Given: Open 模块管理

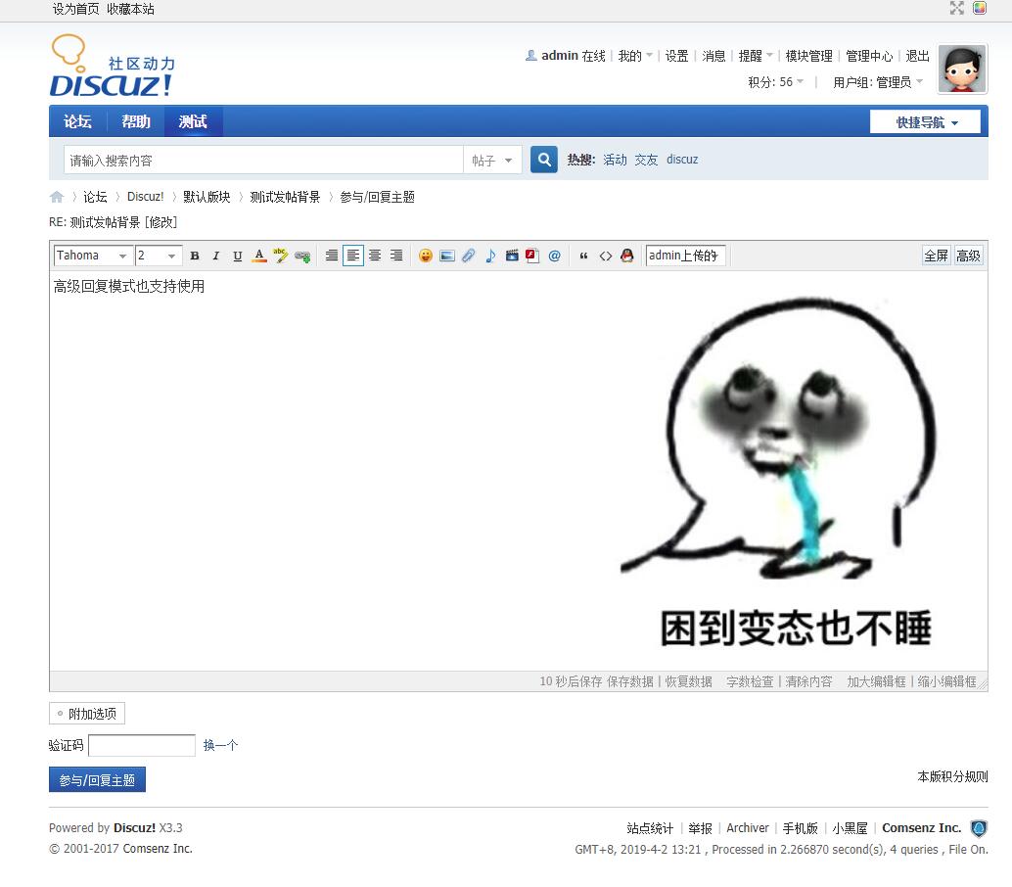Looking at the screenshot, I should point(808,56).
